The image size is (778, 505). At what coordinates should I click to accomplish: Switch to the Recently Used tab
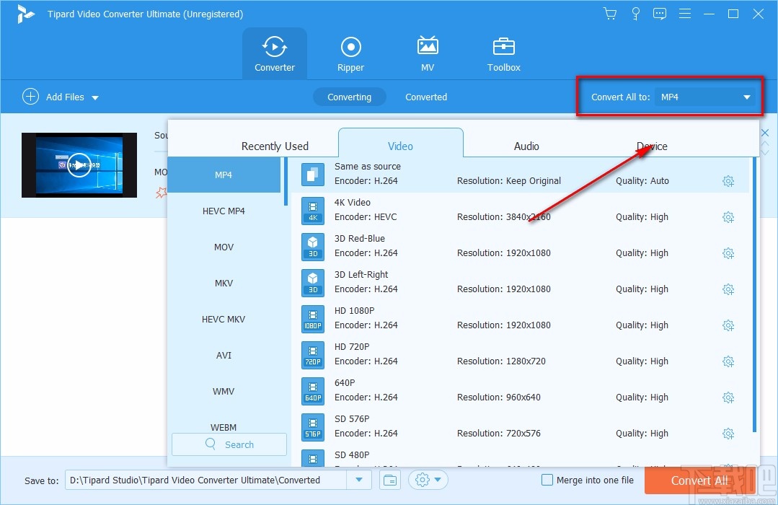[x=275, y=146]
